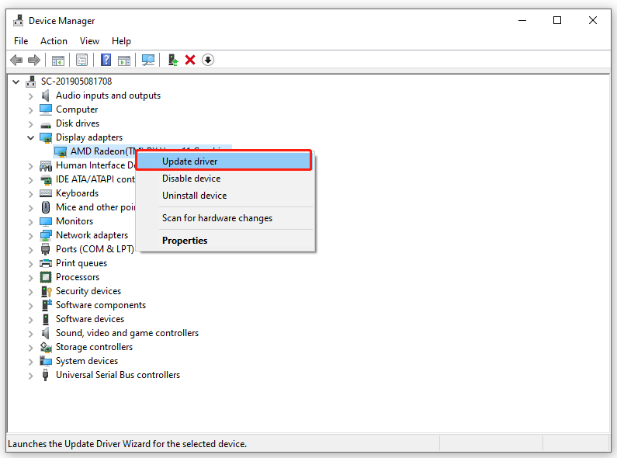Click the blue Help question-mark icon
The width and height of the screenshot is (617, 458).
(x=106, y=61)
